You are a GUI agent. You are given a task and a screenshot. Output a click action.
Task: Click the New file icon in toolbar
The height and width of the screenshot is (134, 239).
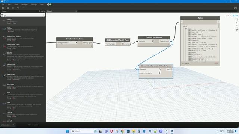(3, 8)
